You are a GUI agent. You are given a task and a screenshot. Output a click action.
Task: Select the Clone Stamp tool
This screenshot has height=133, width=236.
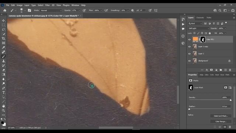point(3,61)
